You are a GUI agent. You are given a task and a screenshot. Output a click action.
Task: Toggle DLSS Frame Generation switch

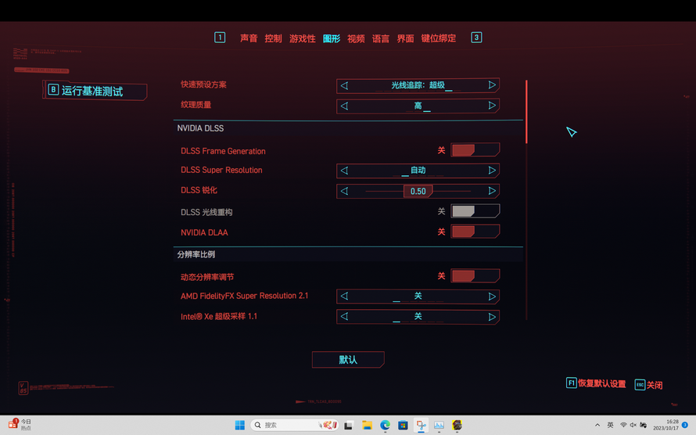[475, 150]
